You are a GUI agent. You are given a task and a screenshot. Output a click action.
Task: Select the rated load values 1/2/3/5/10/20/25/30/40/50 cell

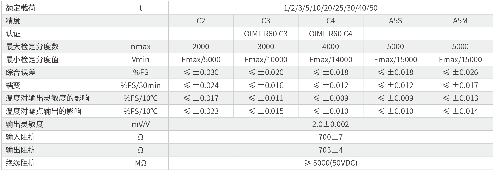(x=330, y=8)
